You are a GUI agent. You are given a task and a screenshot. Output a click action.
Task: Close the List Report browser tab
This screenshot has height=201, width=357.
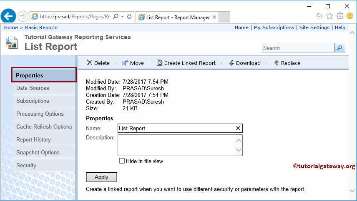pos(214,17)
